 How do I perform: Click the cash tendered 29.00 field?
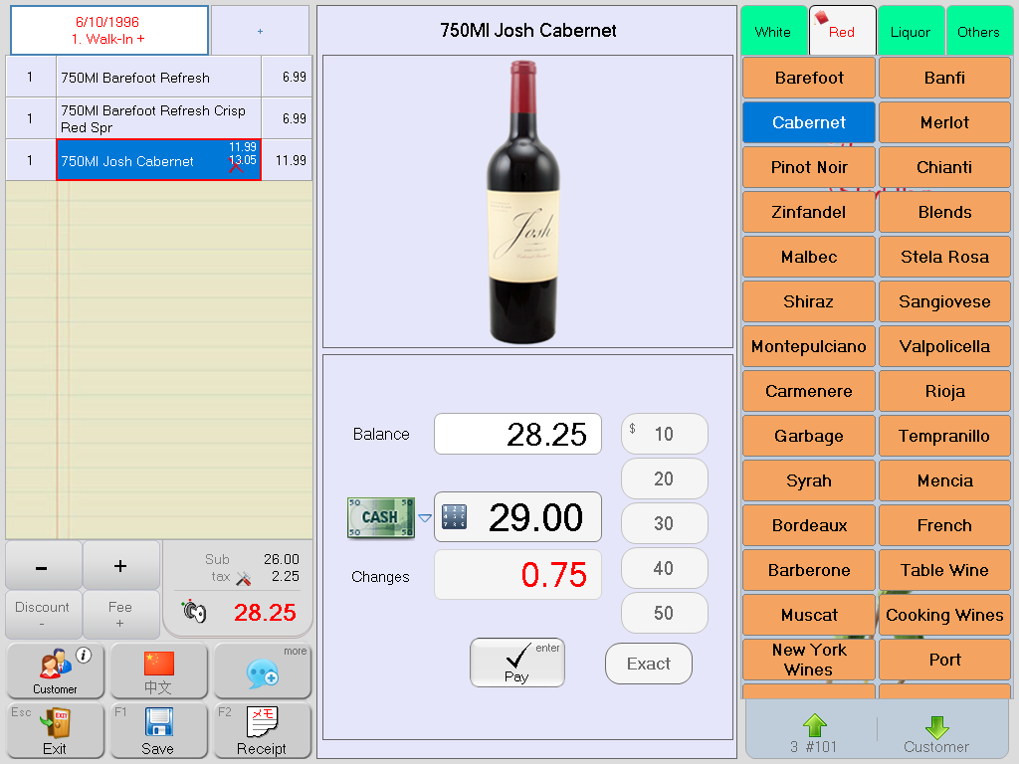pos(517,517)
